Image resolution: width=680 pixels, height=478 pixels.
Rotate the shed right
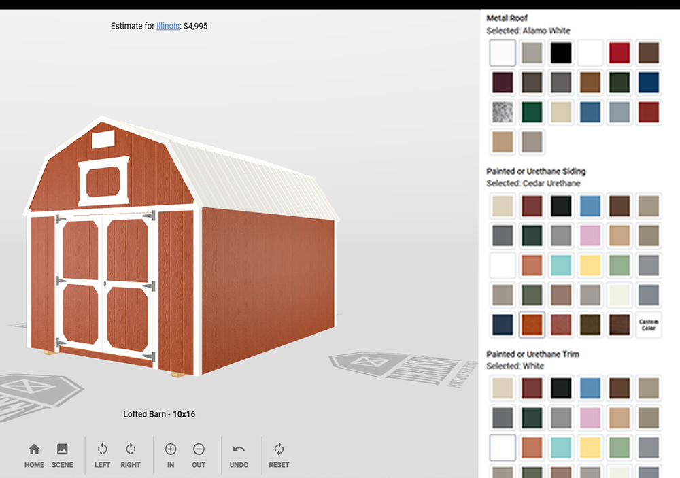click(131, 455)
